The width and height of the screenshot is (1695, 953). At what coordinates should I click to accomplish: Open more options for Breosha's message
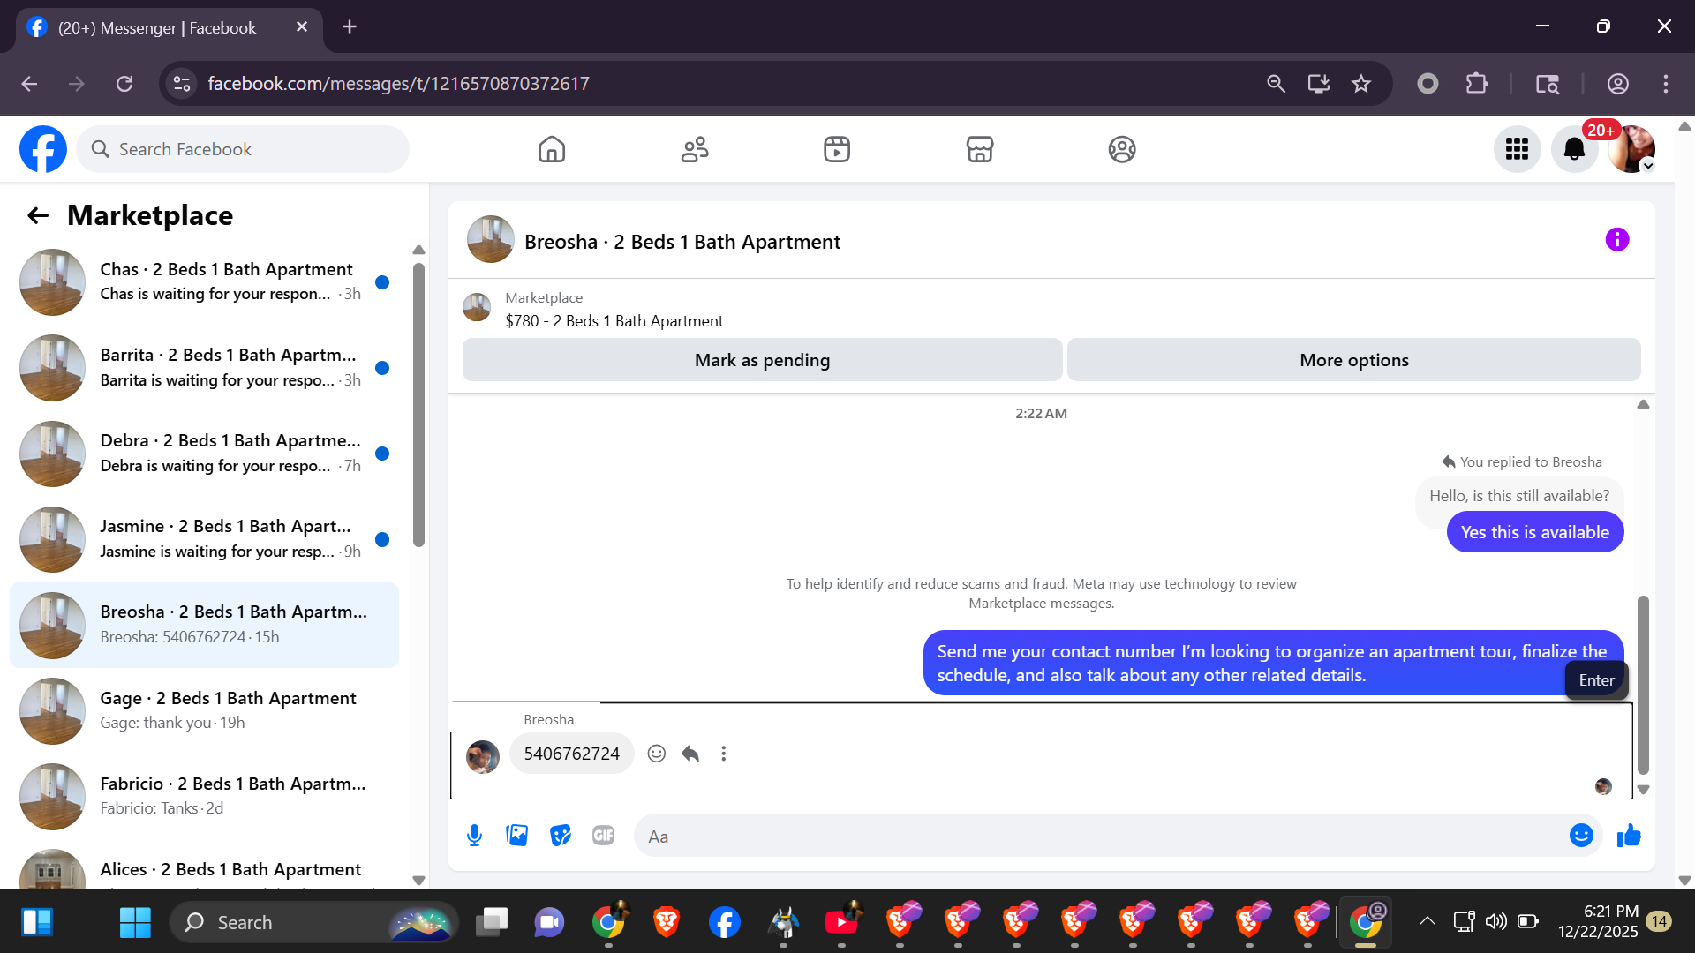[x=724, y=754]
